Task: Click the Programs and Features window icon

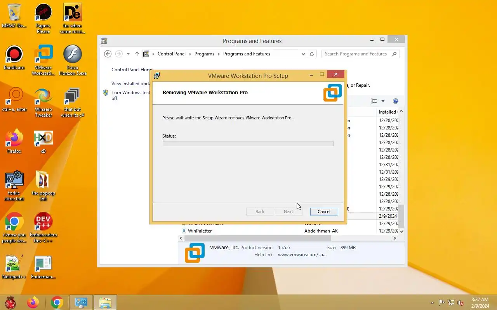Action: [104, 41]
